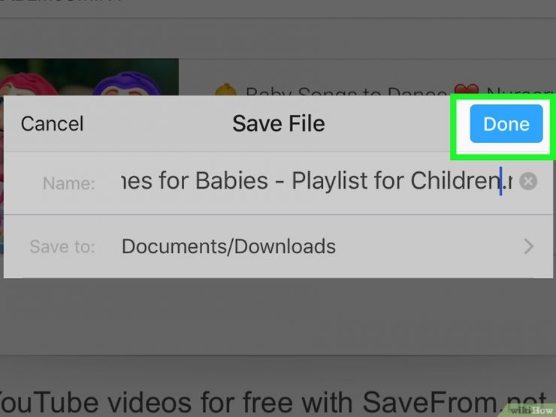The width and height of the screenshot is (556, 417).
Task: Click the SaveFrom.net text at the bottom
Action: tap(454, 403)
